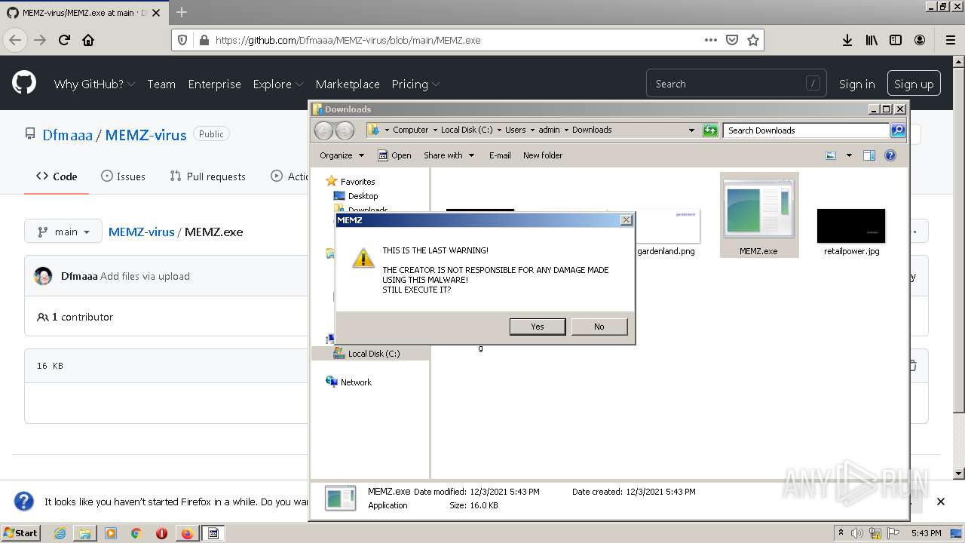Open the main branch dropdown
Screen dimensions: 965x543
[63, 232]
